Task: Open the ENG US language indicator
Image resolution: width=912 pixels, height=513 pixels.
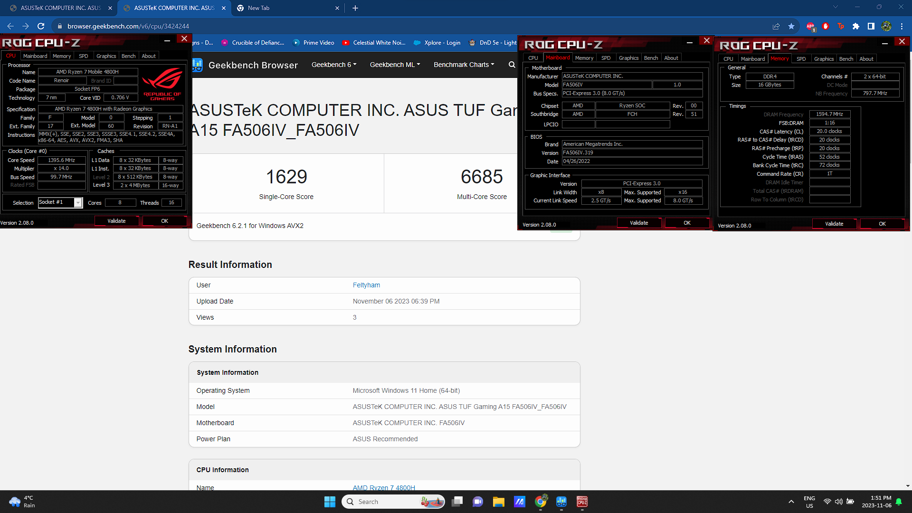Action: pos(809,502)
